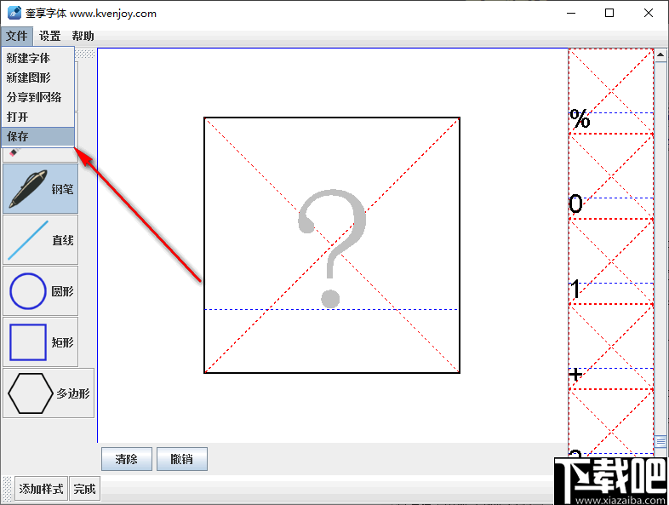Viewport: 669px width, 505px height.
Task: Select the 钢笔 pen tool
Action: (x=41, y=188)
